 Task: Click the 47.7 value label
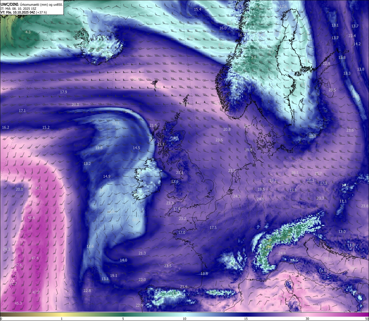click(x=36, y=292)
